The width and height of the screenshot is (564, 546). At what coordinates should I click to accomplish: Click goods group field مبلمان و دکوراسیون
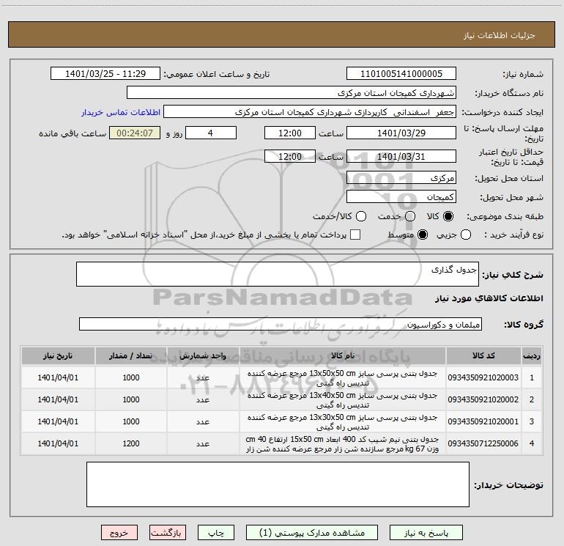[x=281, y=324]
